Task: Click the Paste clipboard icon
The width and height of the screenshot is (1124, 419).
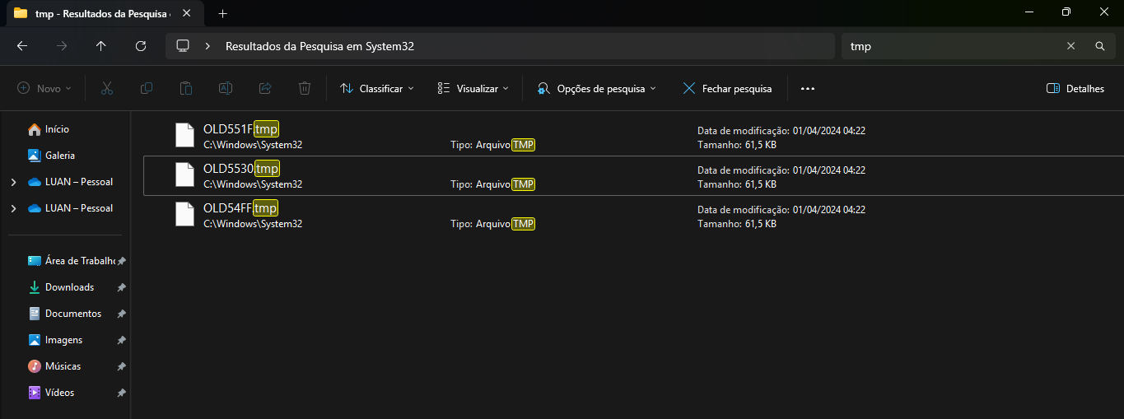Action: point(186,88)
